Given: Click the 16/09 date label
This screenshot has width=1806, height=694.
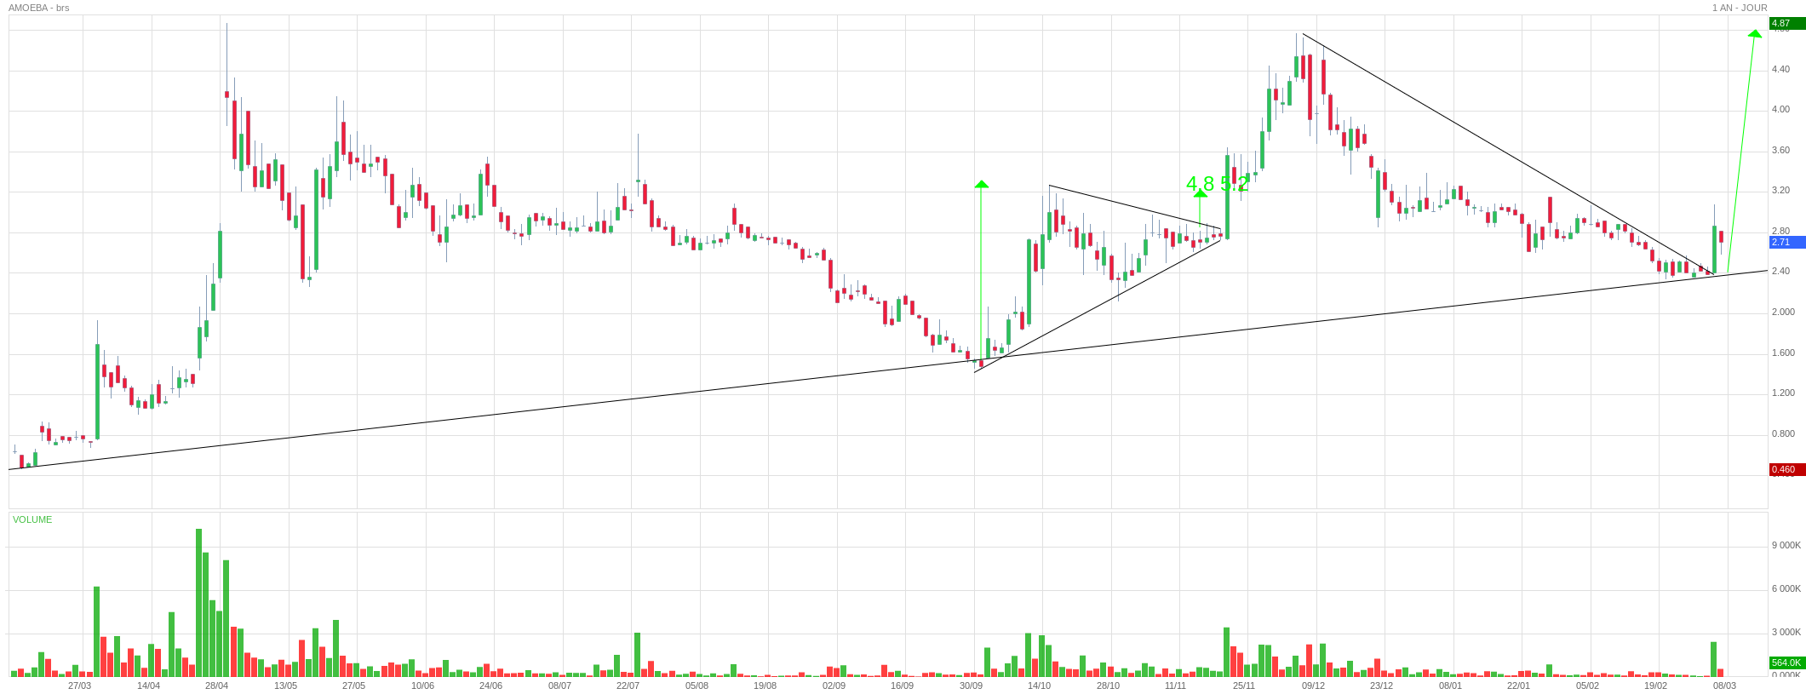Looking at the screenshot, I should (x=902, y=685).
